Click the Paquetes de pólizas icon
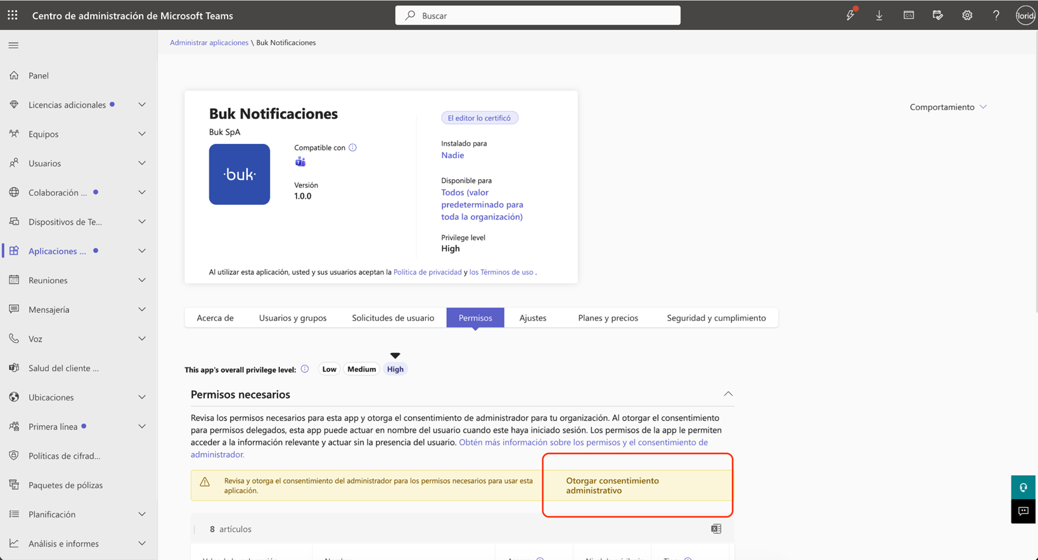The height and width of the screenshot is (560, 1038). tap(14, 485)
